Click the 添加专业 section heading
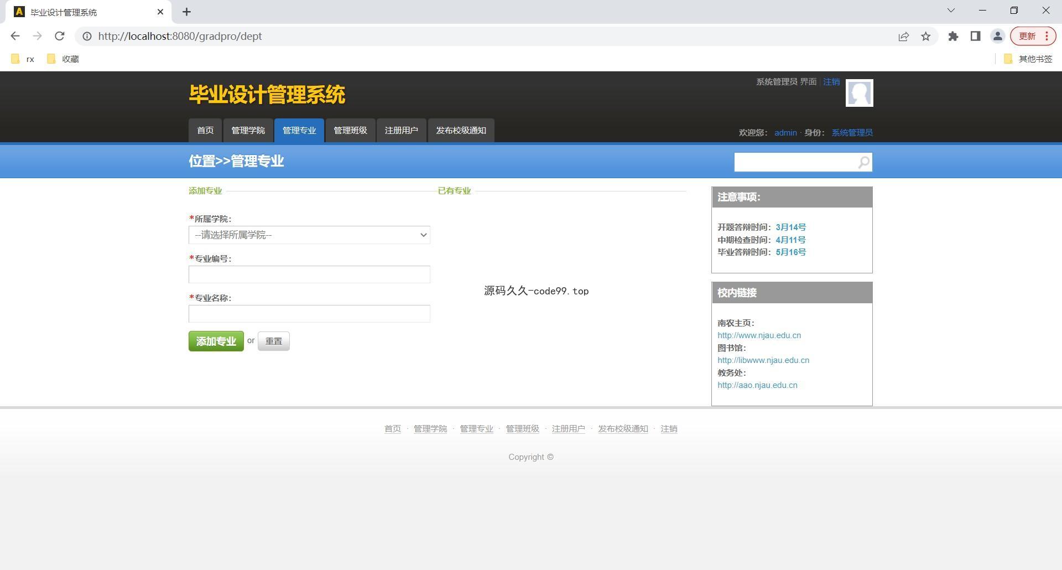The image size is (1062, 570). pyautogui.click(x=205, y=191)
